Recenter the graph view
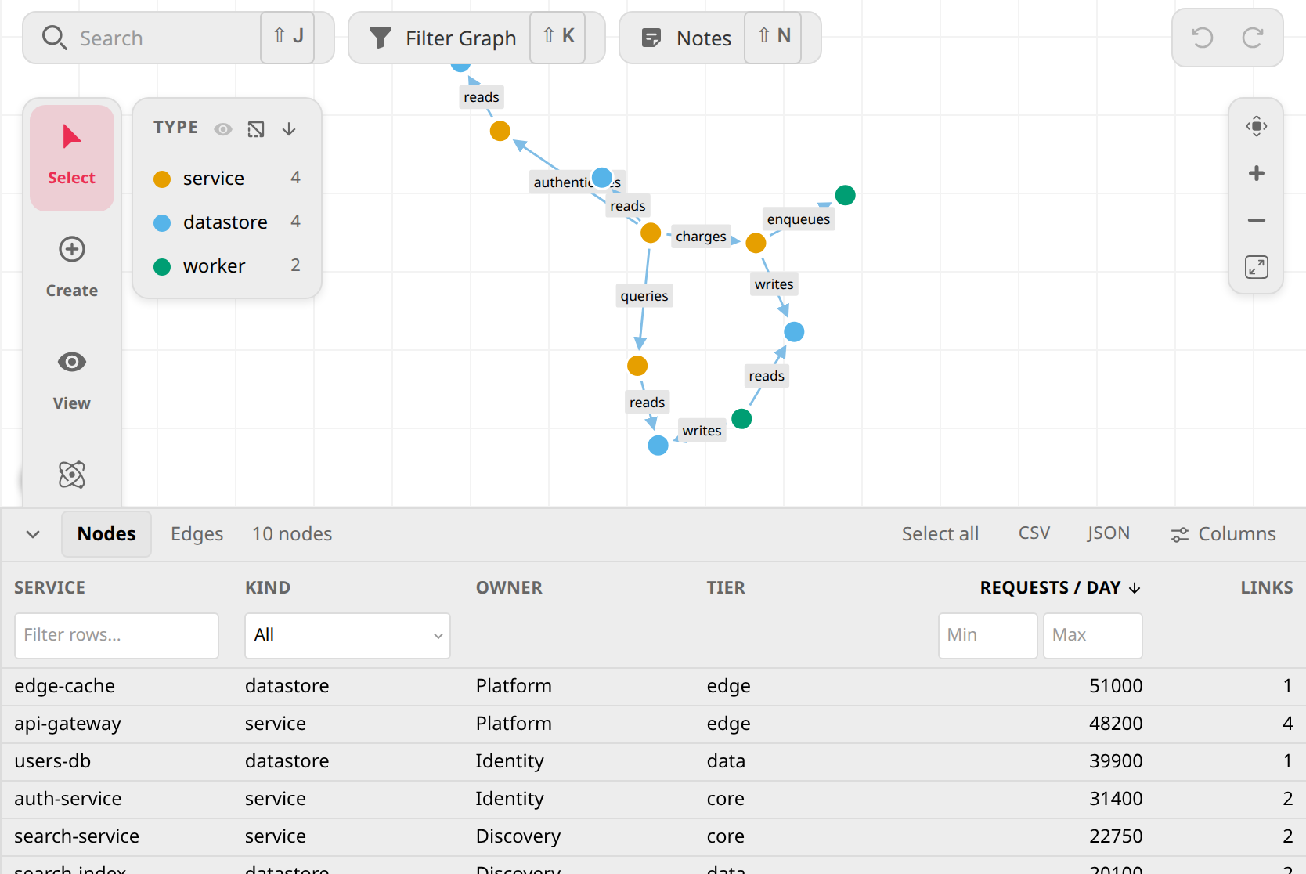Screen dimensions: 1306x874 click(x=1256, y=126)
